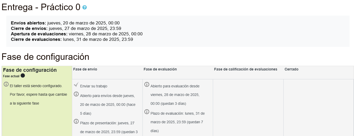354x136 pixels.
Task: Click the Entrega - Práctico 0 page title
Action: point(41,7)
